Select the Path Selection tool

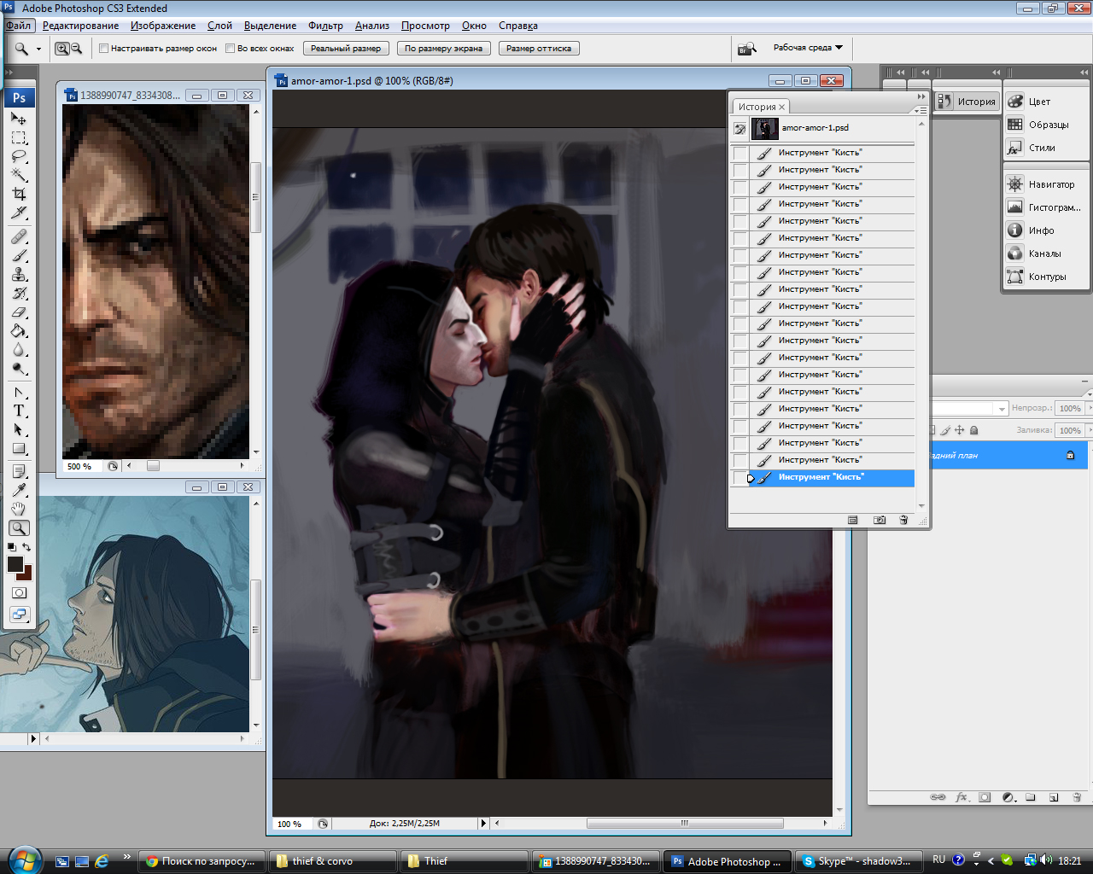coord(19,429)
